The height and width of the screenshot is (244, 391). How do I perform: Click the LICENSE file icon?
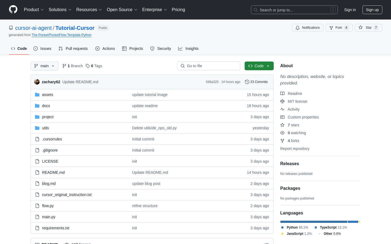click(x=37, y=161)
